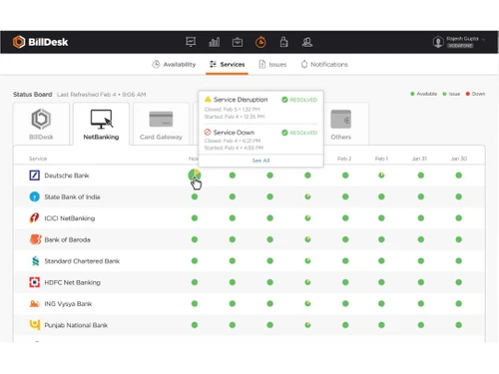Switch to the Availability tab
499x374 pixels.
174,64
